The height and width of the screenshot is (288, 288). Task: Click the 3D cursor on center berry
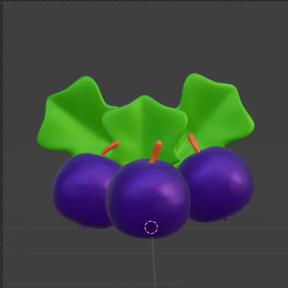tap(151, 227)
